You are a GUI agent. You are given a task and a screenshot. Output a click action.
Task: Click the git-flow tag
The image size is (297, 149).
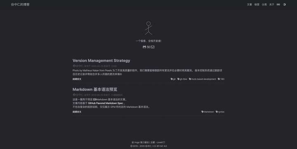(x=182, y=79)
